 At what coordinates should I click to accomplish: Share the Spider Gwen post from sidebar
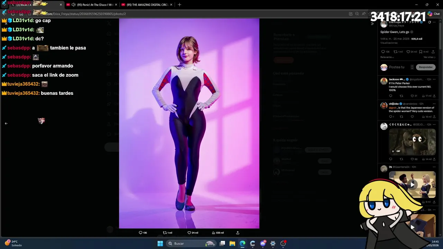[433, 52]
